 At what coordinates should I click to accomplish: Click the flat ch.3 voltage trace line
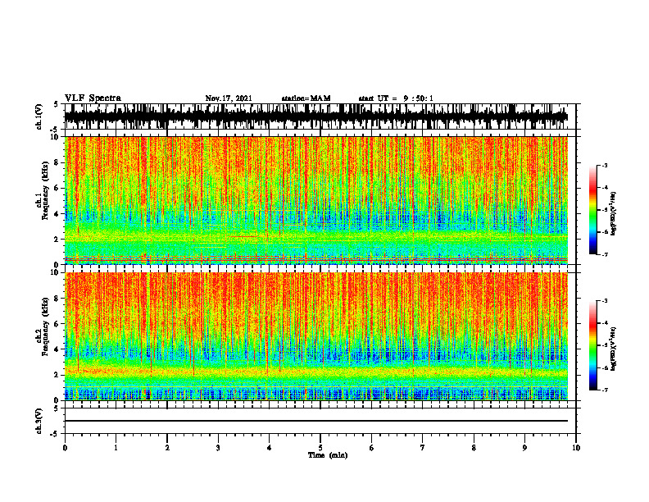coord(316,421)
